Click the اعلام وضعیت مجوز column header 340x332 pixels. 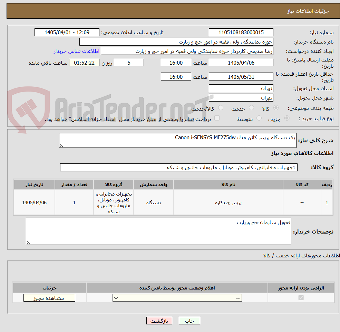177,288
